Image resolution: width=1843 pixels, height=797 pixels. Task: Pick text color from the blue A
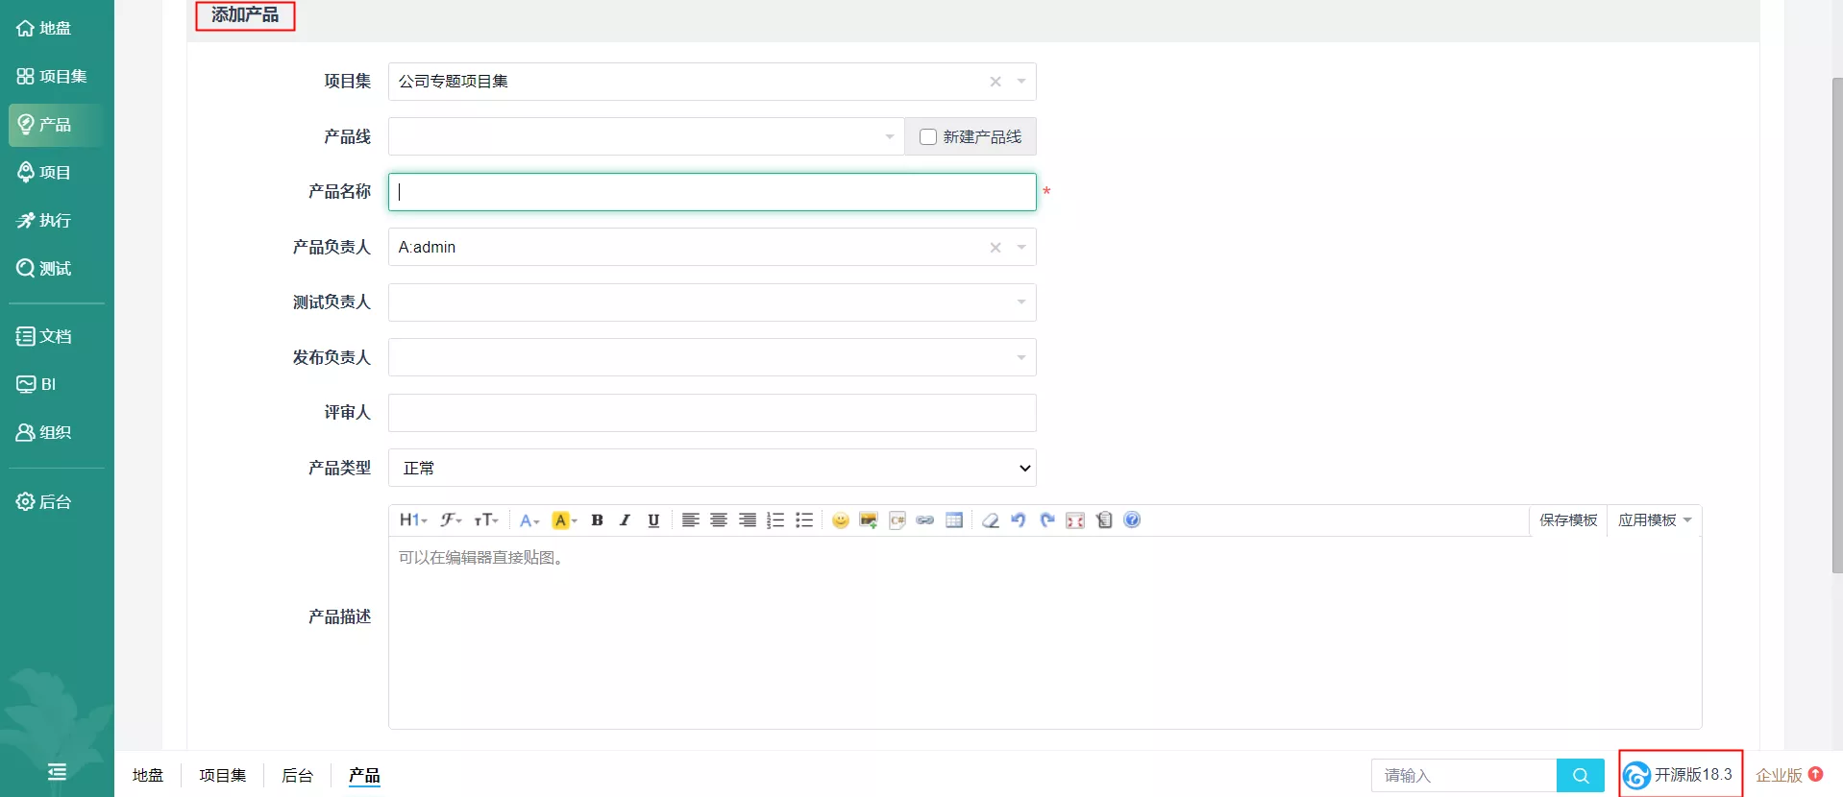pos(528,519)
